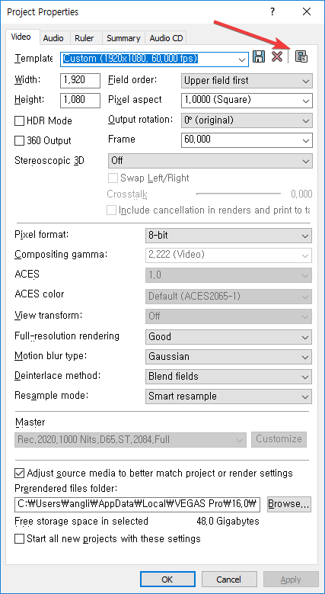Click the Free storage value 48,0 Gigabytes

pos(228,522)
